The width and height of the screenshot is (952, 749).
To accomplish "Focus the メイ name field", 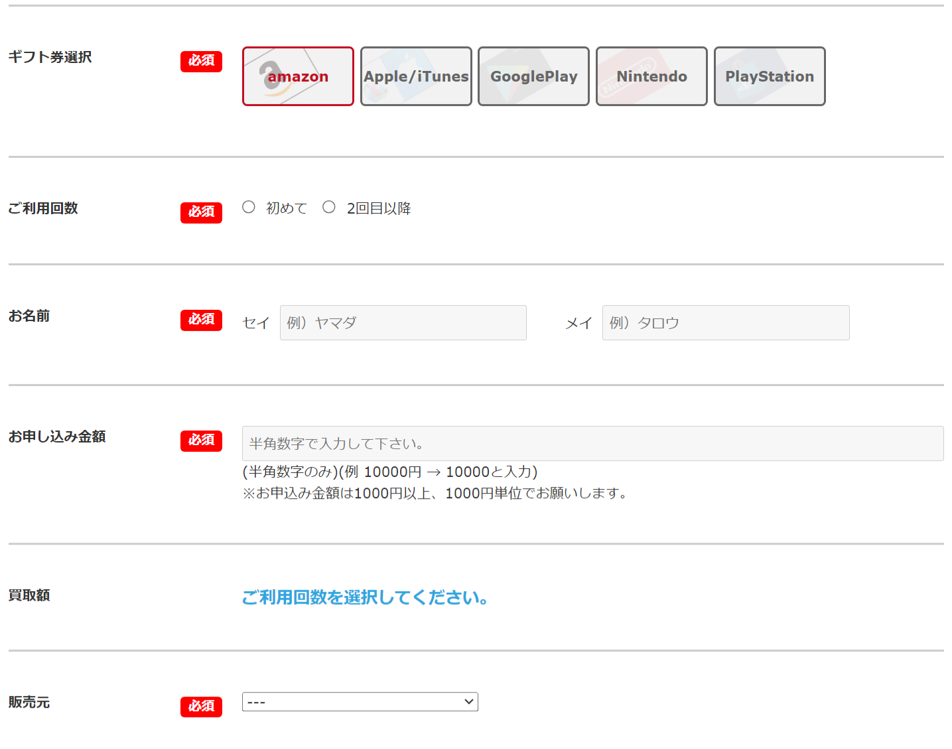I will (x=726, y=322).
